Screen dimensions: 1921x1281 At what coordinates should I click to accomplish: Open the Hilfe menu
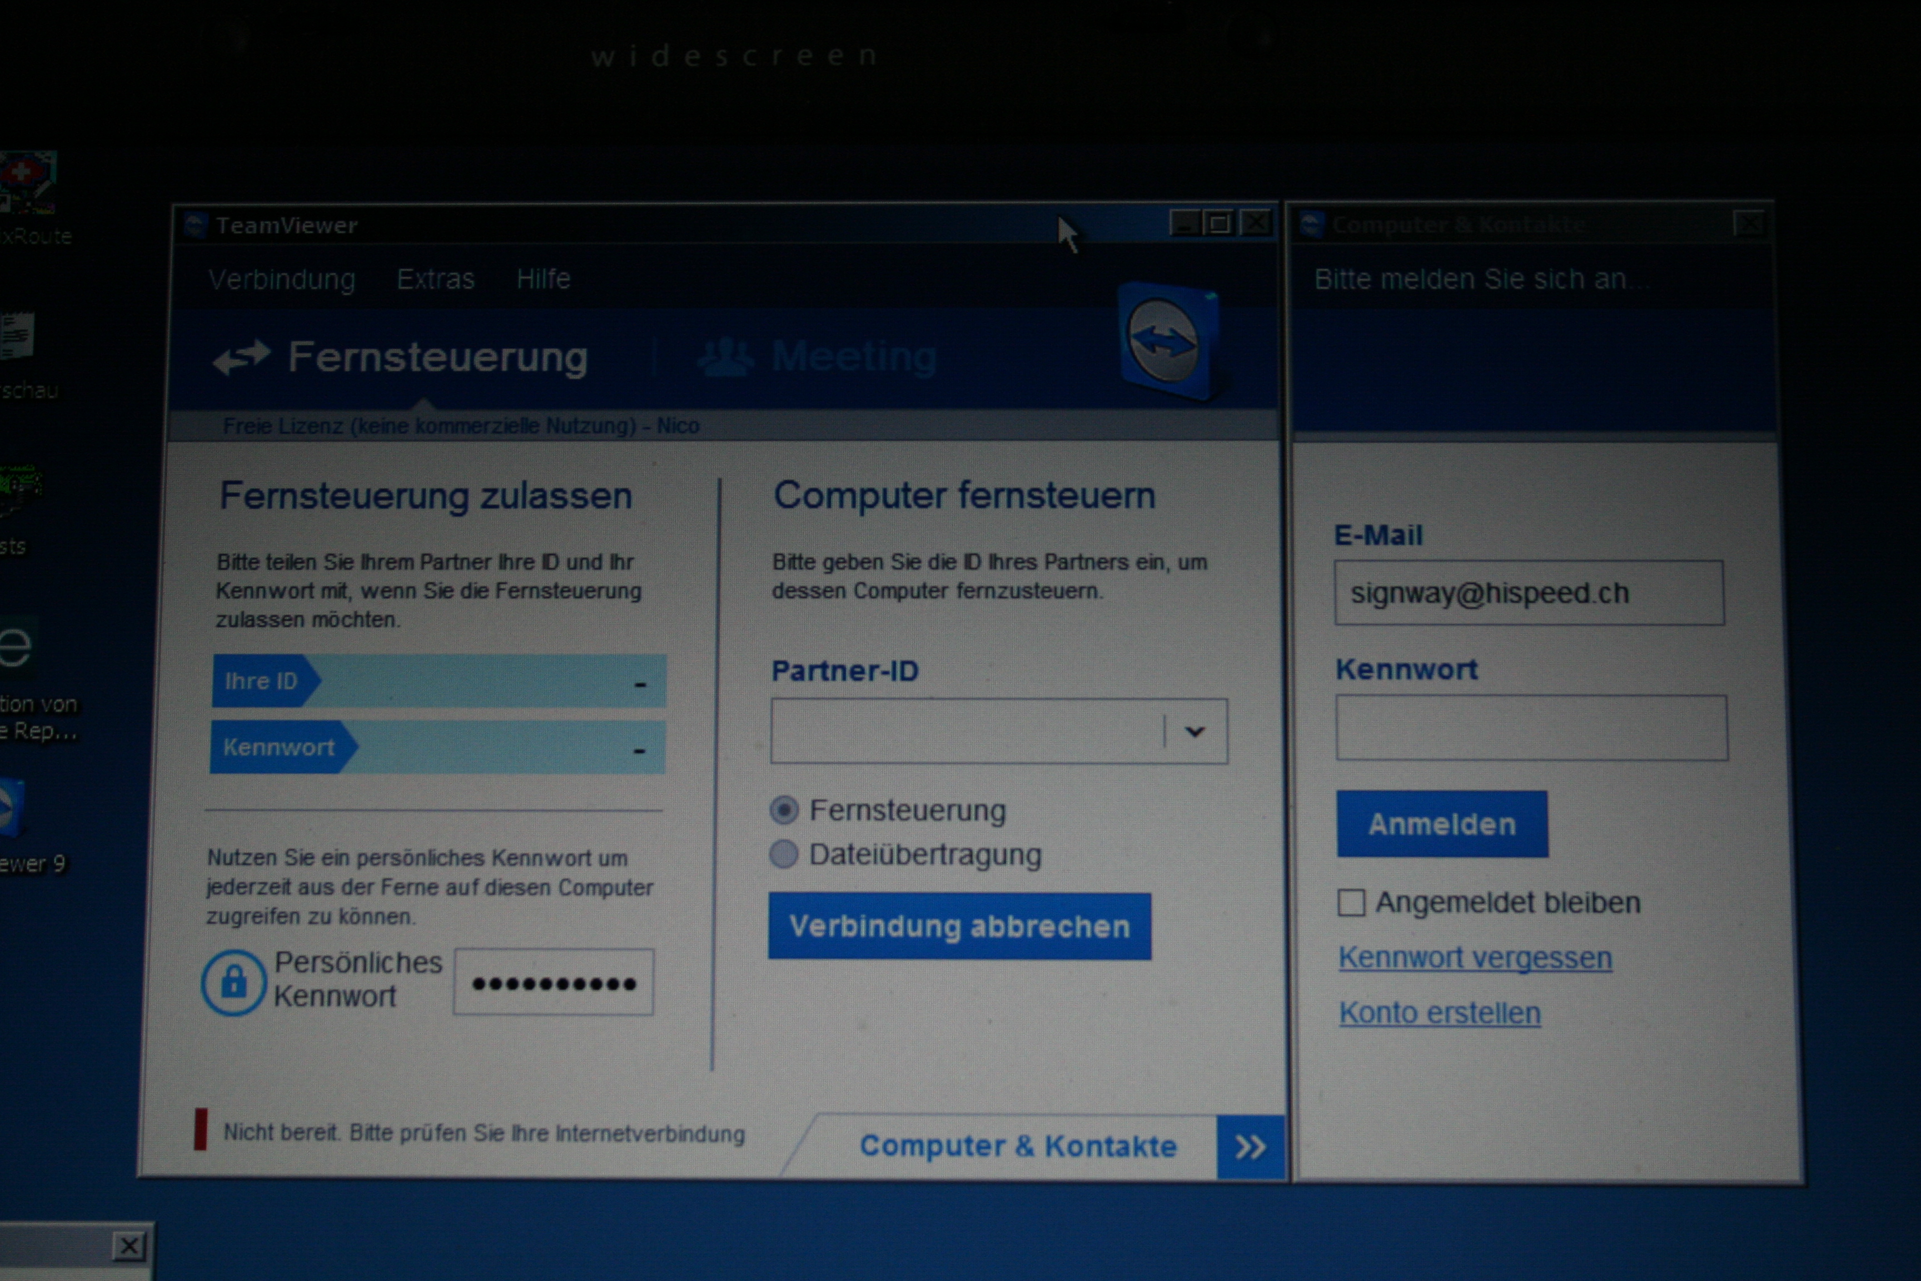pyautogui.click(x=543, y=280)
